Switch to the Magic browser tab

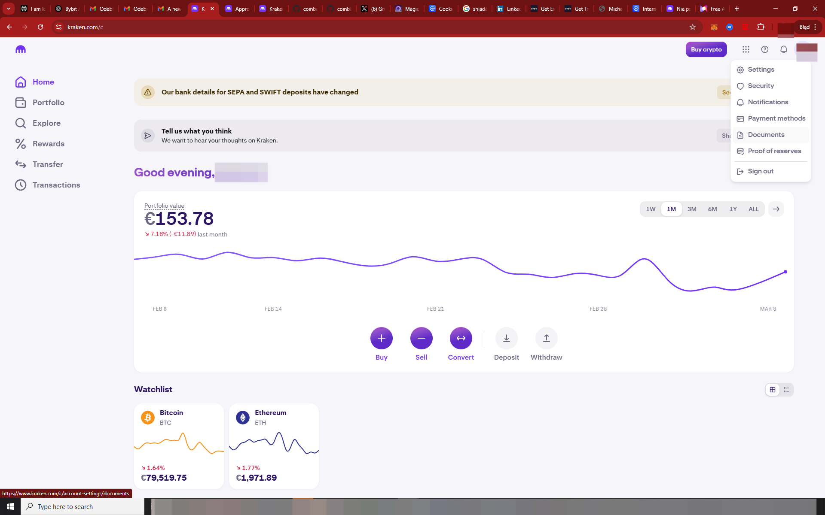pos(407,9)
